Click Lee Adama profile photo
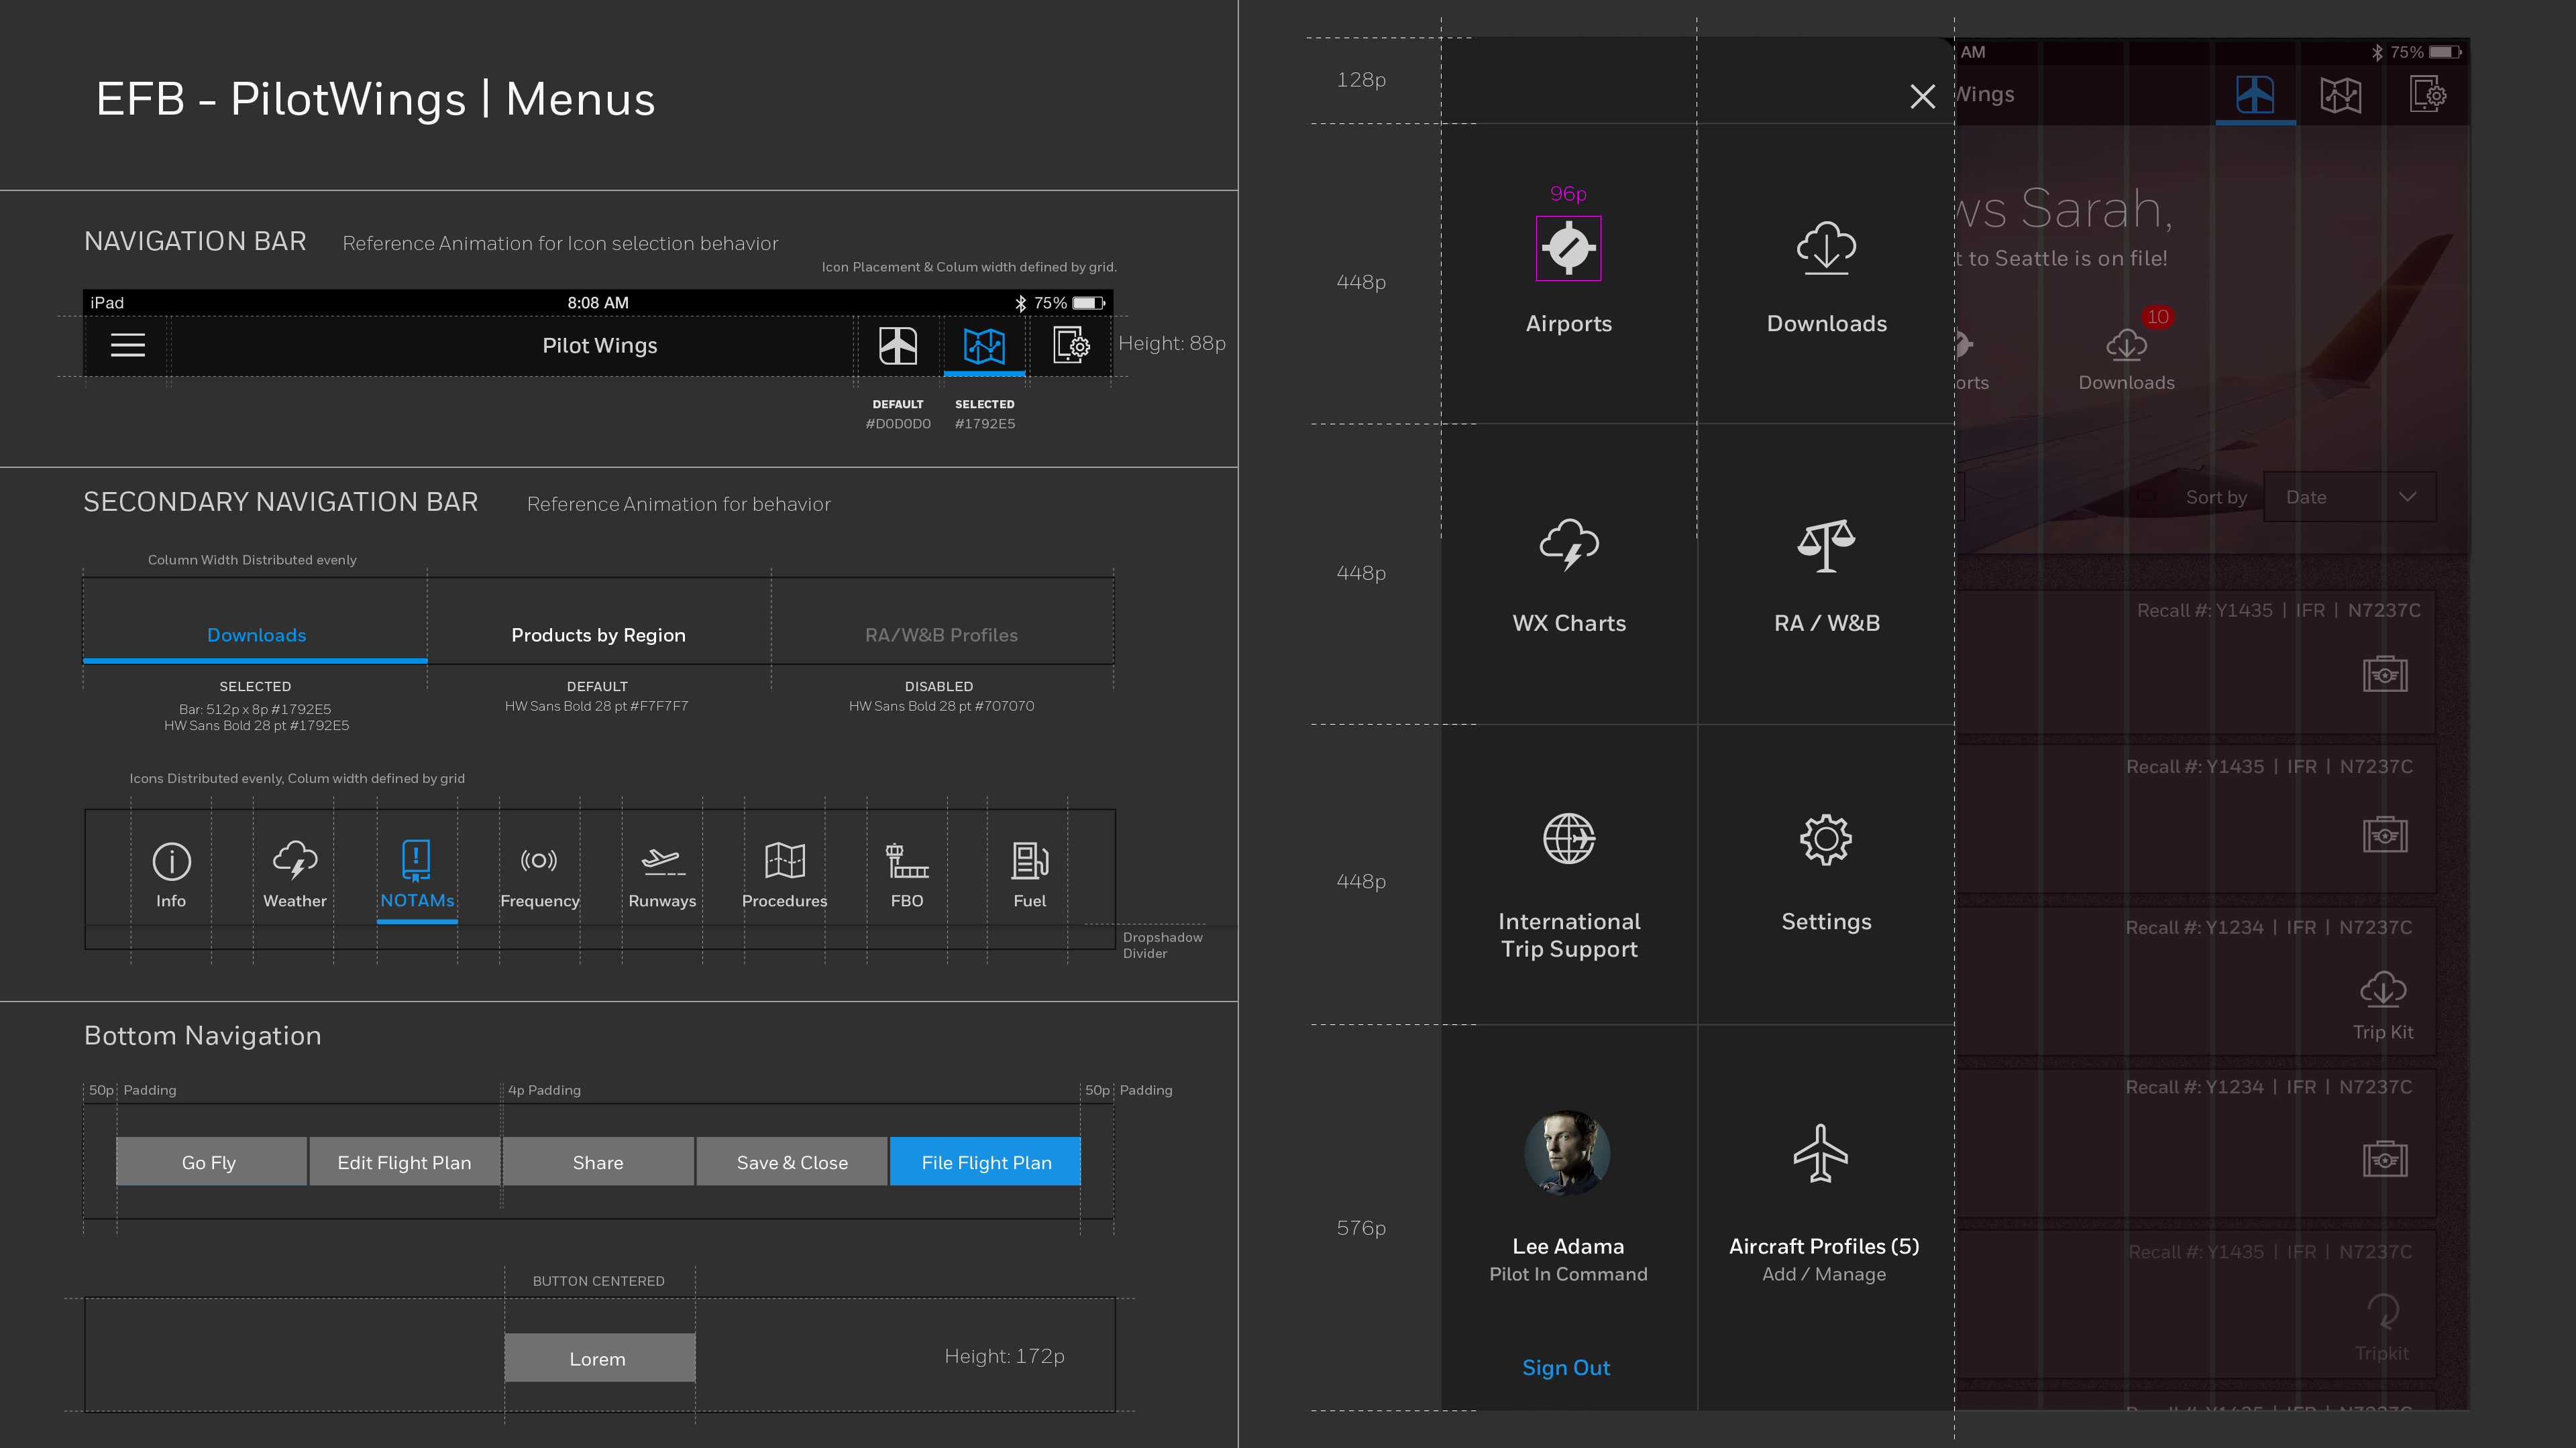The image size is (2576, 1448). tap(1567, 1152)
